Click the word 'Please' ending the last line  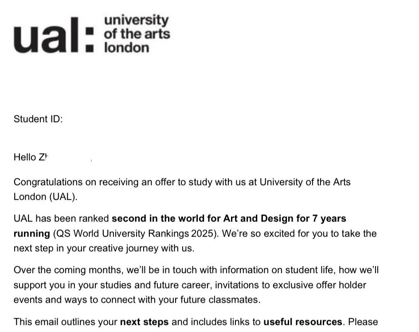pos(363,322)
